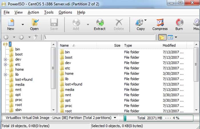Click the tree pane scroll down arrow
Image resolution: width=200 pixels, height=129 pixels.
pos(54,110)
